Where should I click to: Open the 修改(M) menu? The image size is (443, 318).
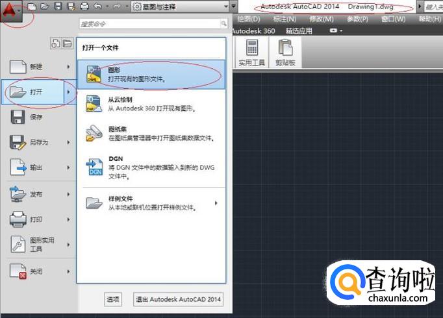[x=322, y=19]
